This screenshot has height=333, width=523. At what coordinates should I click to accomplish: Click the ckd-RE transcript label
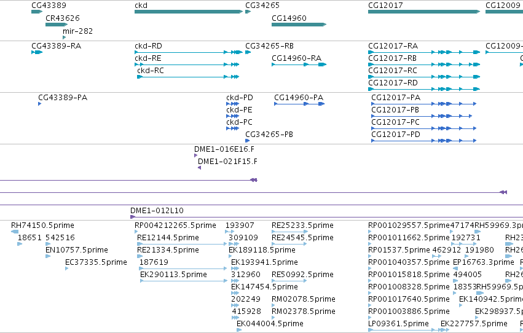pyautogui.click(x=148, y=58)
